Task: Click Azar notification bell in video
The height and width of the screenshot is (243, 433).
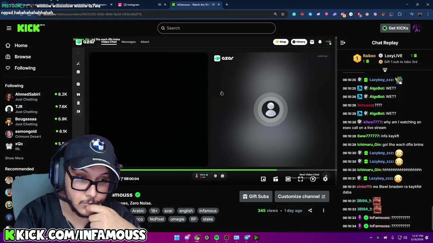Action: point(320,42)
